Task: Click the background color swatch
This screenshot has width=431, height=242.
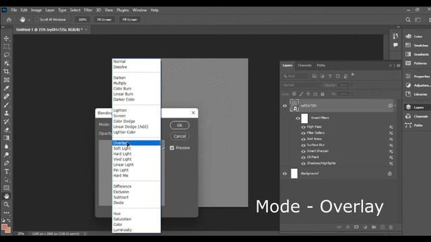Action: pyautogui.click(x=9, y=230)
